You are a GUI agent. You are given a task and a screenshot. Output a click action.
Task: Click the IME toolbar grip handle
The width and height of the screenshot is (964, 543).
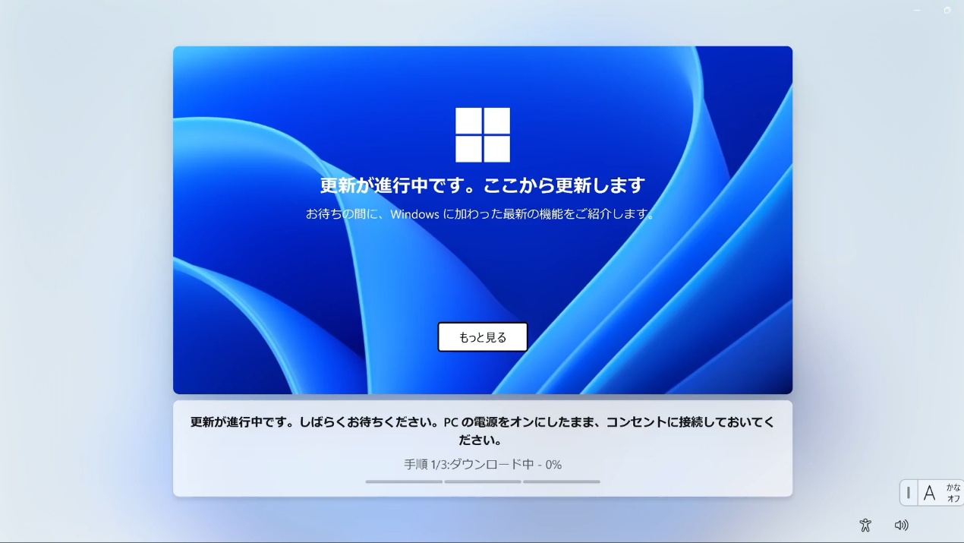click(x=909, y=493)
